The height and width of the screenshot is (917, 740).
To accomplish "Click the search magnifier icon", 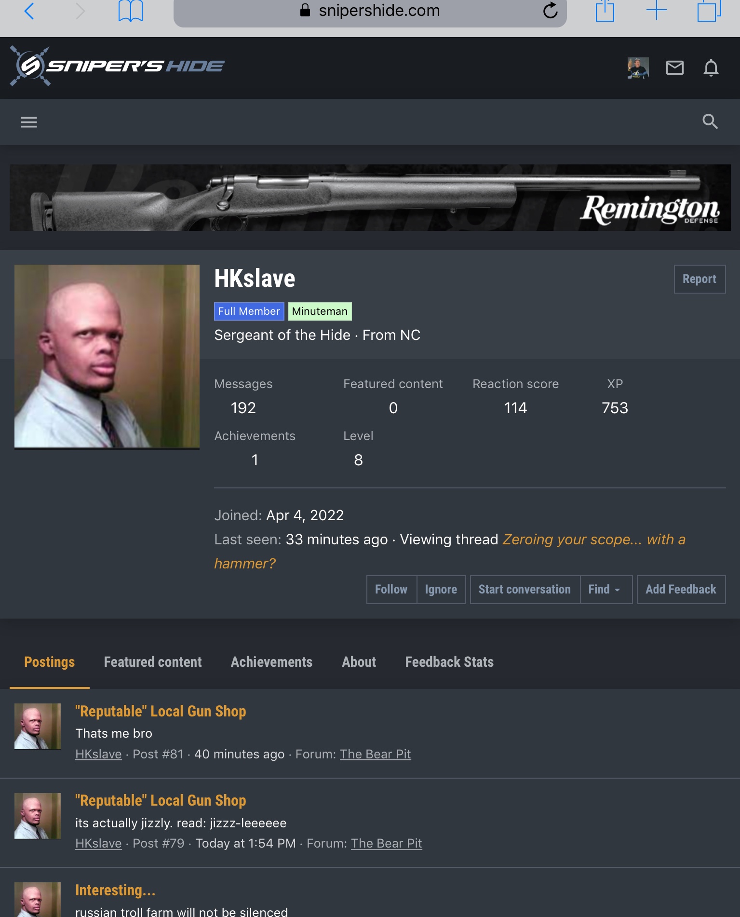I will [x=710, y=121].
